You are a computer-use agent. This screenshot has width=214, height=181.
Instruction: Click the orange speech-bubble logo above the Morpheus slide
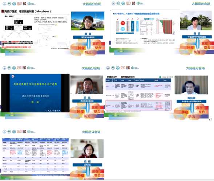point(19,4)
